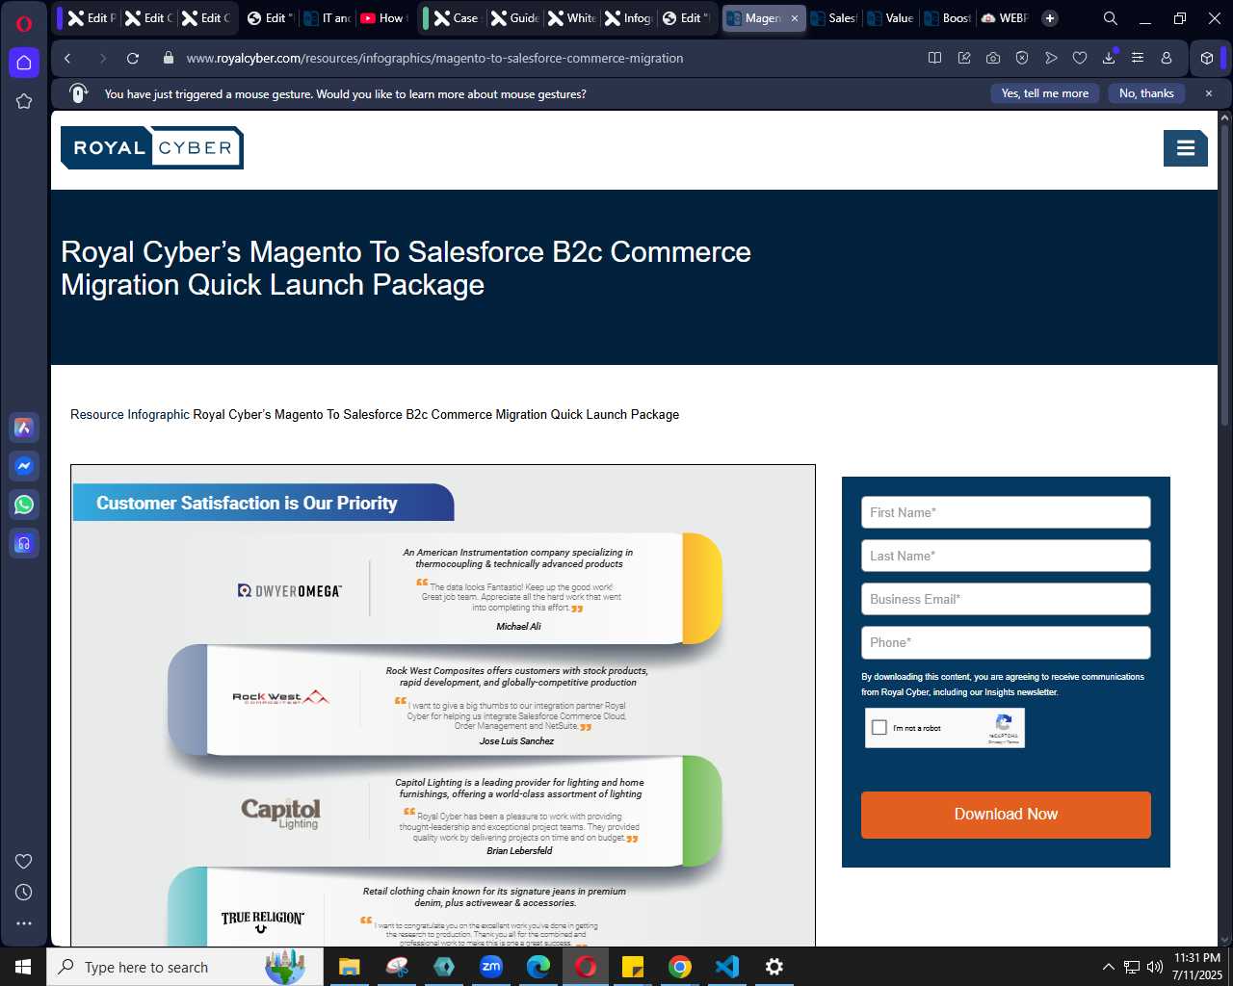Open history clock icon in sidebar
The image size is (1233, 986).
24,892
